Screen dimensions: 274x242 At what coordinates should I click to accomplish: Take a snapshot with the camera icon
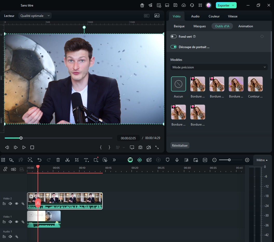[140, 147]
